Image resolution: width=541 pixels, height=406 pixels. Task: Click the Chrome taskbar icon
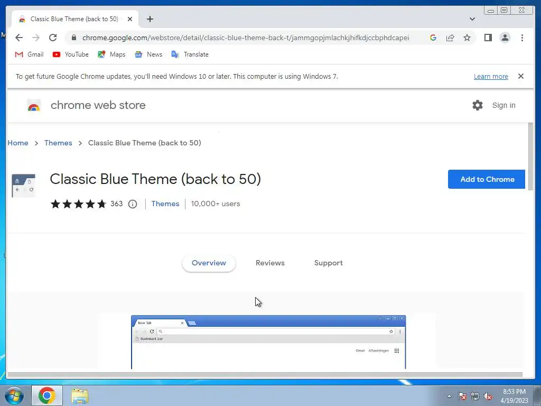pyautogui.click(x=47, y=395)
